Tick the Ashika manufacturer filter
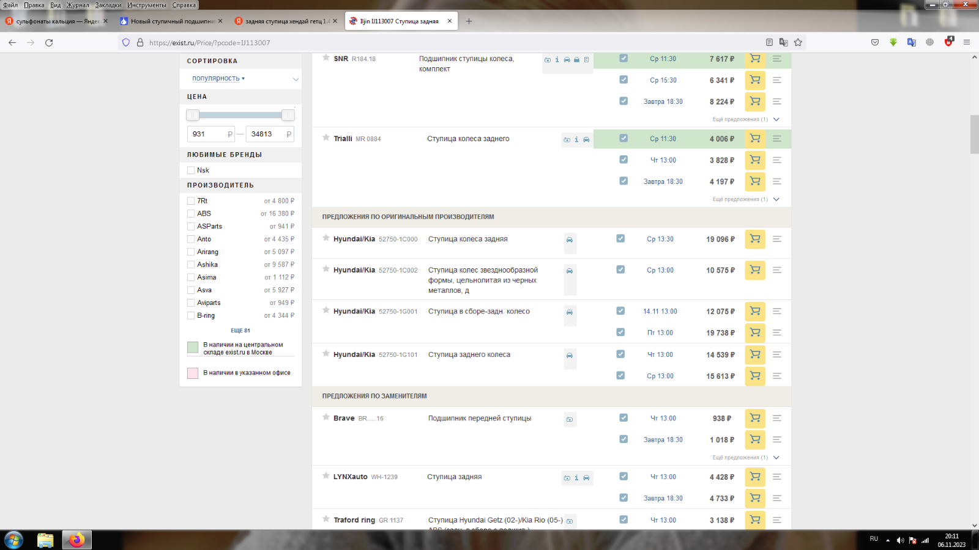 [191, 265]
